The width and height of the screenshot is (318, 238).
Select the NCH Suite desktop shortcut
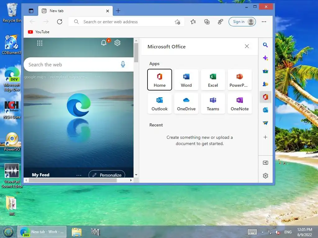12,109
